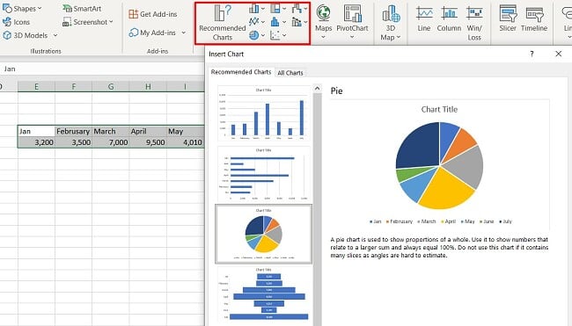This screenshot has height=326, width=572.
Task: Select the cell with value 3,200
Action: [x=36, y=142]
